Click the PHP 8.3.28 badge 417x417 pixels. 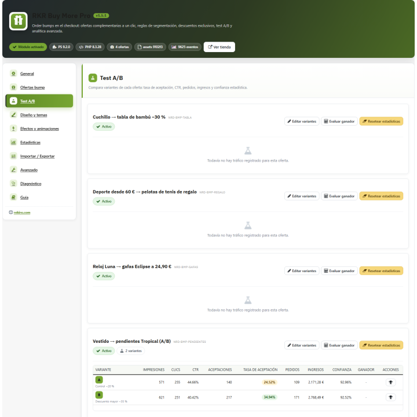(x=90, y=47)
